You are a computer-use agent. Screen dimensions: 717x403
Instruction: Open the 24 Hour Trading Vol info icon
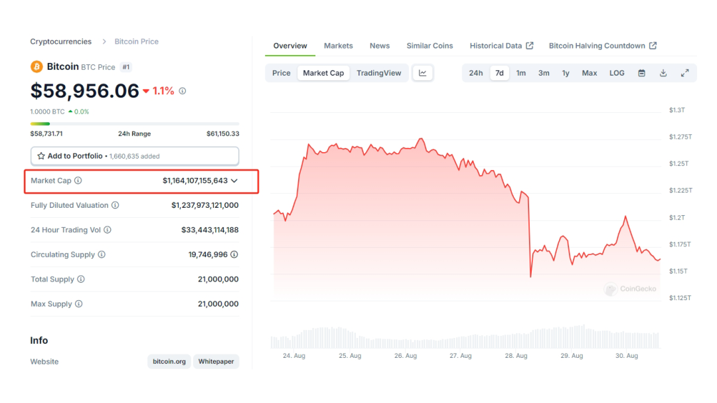tap(108, 230)
